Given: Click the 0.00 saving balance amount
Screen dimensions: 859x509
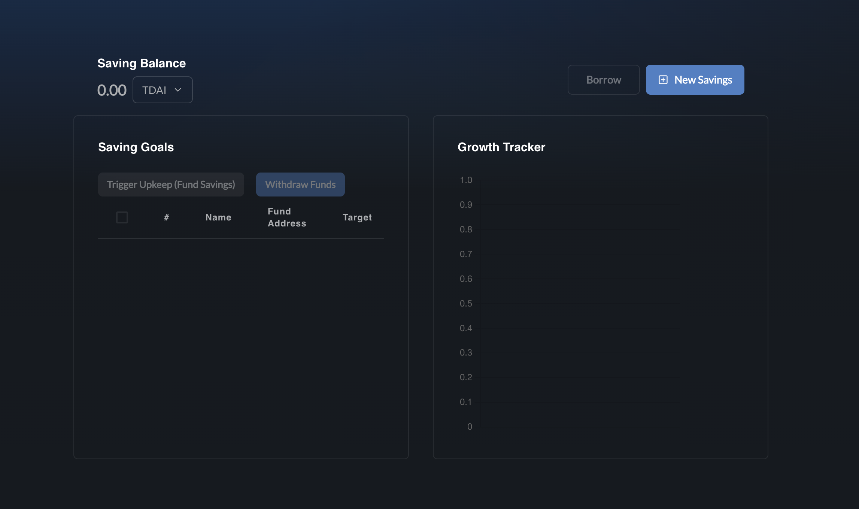Looking at the screenshot, I should click(112, 90).
